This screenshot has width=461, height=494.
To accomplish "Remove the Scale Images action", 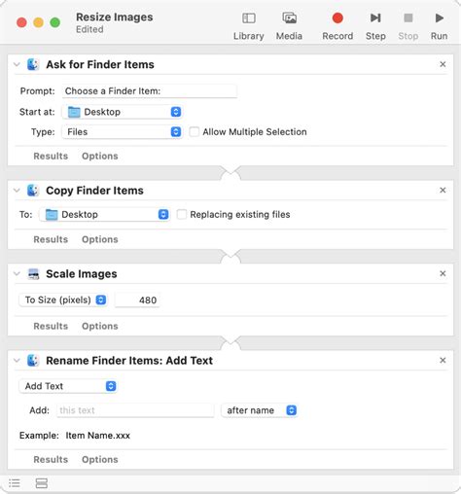I will (443, 273).
